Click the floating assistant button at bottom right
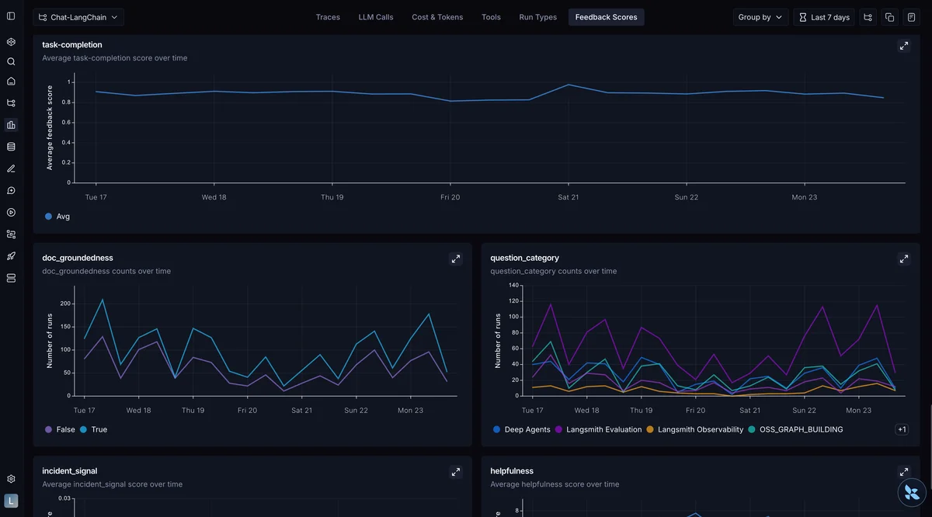Image resolution: width=932 pixels, height=517 pixels. pos(912,492)
